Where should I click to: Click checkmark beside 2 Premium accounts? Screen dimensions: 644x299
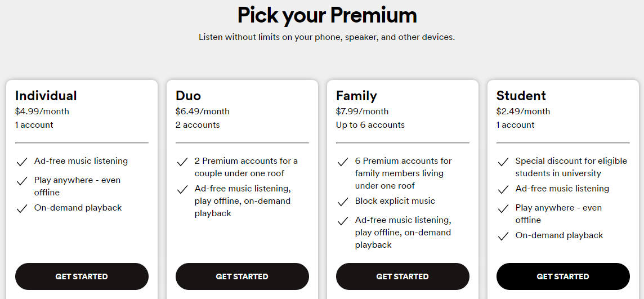(x=182, y=162)
